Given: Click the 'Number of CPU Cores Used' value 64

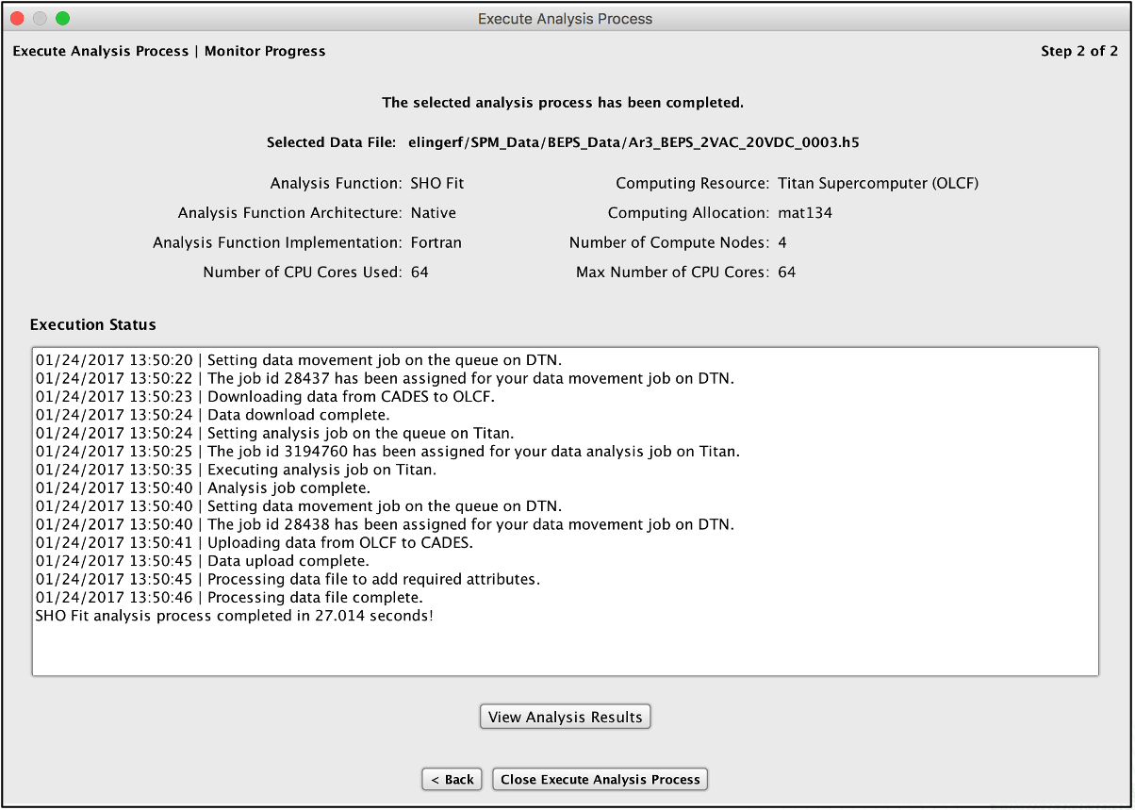Looking at the screenshot, I should (x=419, y=272).
